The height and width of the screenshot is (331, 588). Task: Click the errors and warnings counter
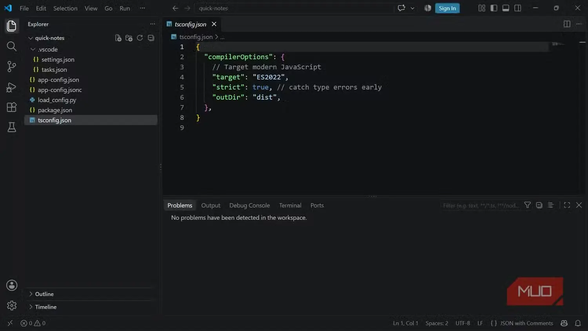point(33,323)
